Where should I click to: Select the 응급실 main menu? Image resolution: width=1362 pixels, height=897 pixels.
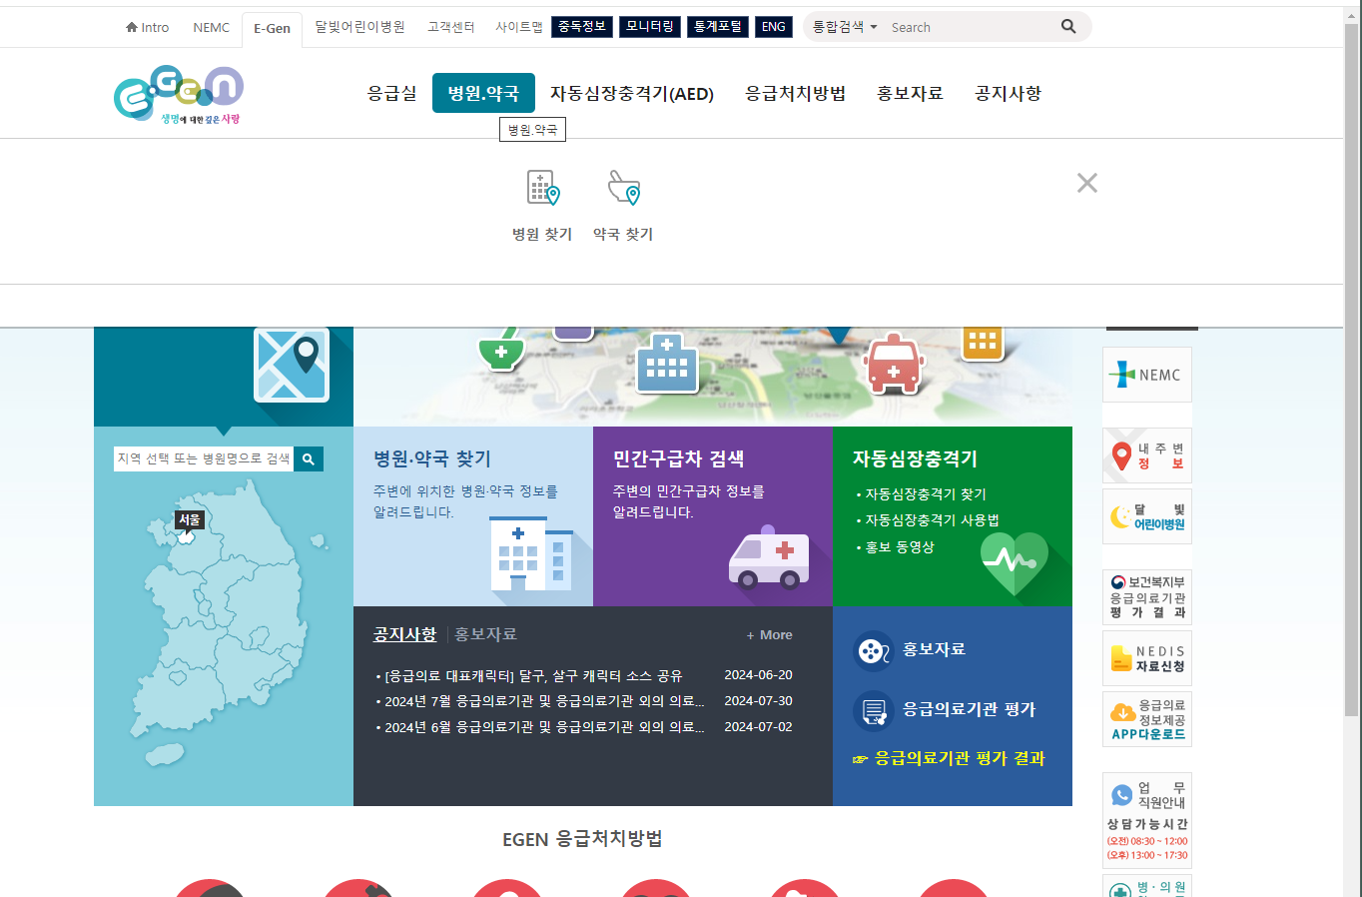tap(391, 93)
